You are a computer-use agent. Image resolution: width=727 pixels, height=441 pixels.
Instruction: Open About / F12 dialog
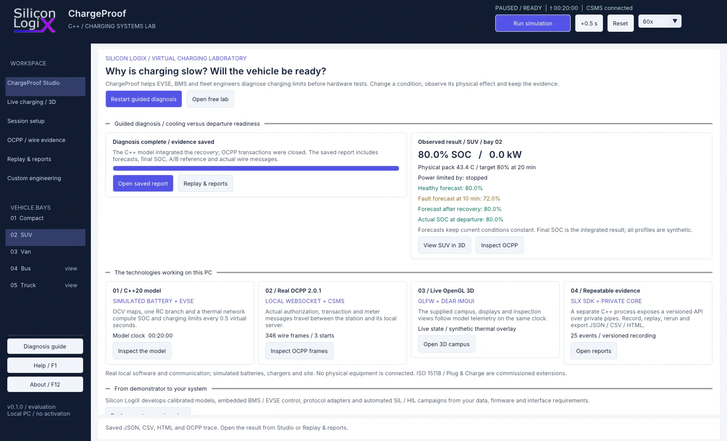click(x=45, y=384)
